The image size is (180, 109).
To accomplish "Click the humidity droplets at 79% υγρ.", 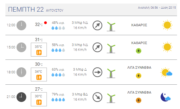I will click(x=58, y=100).
